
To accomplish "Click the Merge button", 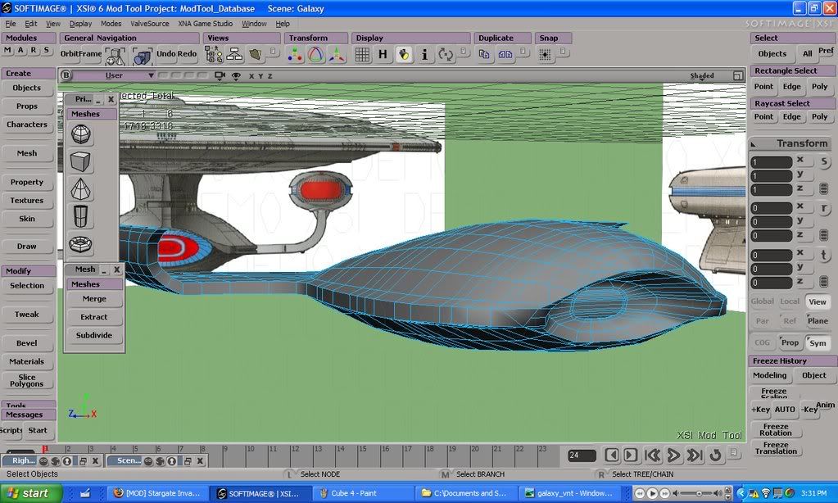I will pyautogui.click(x=94, y=299).
